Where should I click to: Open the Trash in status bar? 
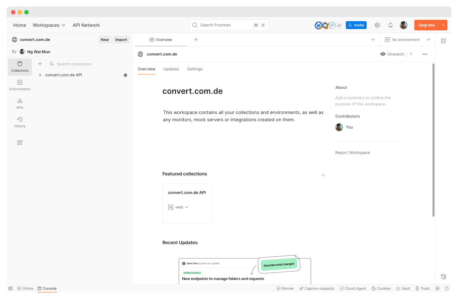423,288
